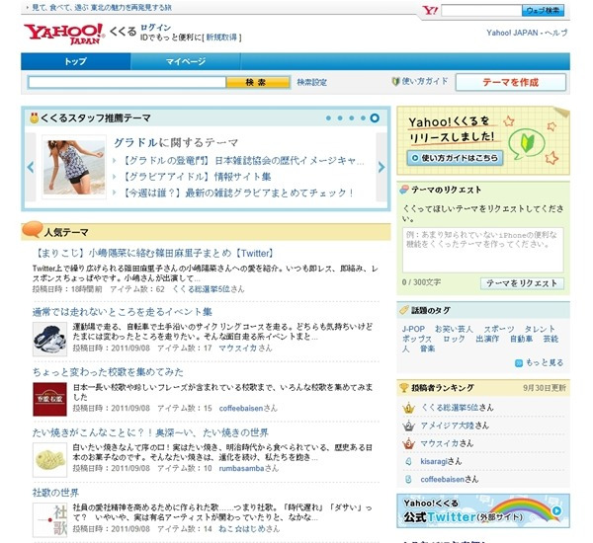This screenshot has height=543, width=593.
Task: Open the Yahoo!くくる 公式Twitter banner
Action: coord(483,510)
